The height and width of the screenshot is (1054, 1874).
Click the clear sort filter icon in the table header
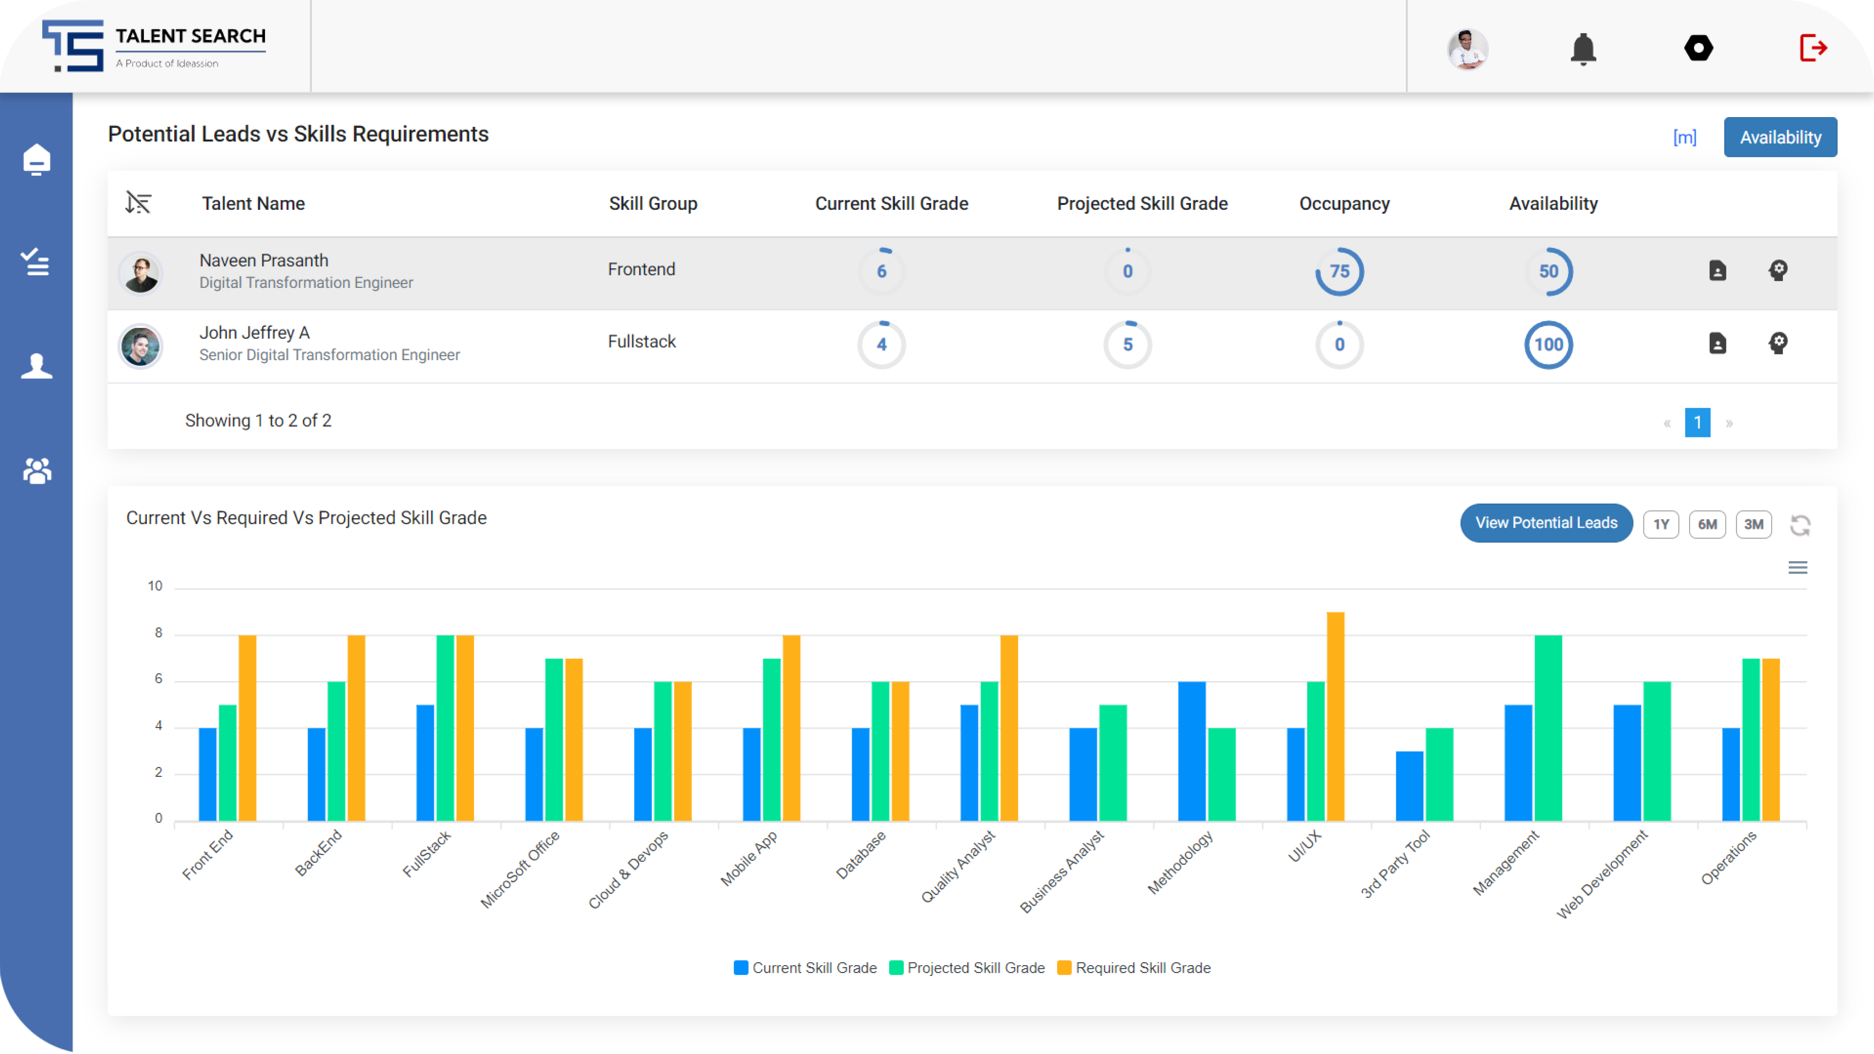click(x=137, y=202)
